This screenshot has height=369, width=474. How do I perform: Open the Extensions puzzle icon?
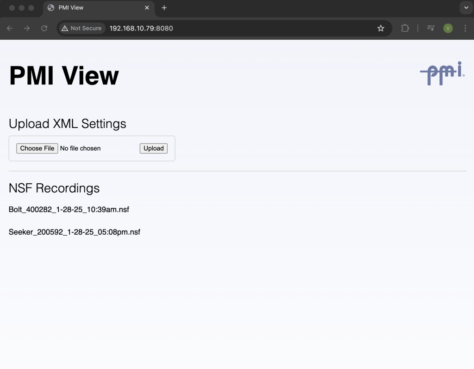tap(405, 28)
